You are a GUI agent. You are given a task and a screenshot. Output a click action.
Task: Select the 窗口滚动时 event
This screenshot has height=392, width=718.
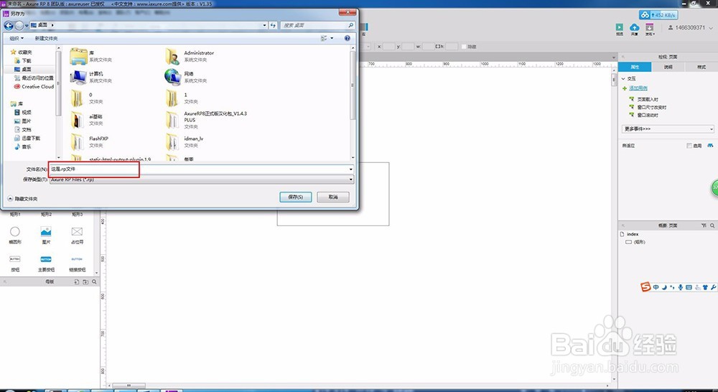point(648,116)
